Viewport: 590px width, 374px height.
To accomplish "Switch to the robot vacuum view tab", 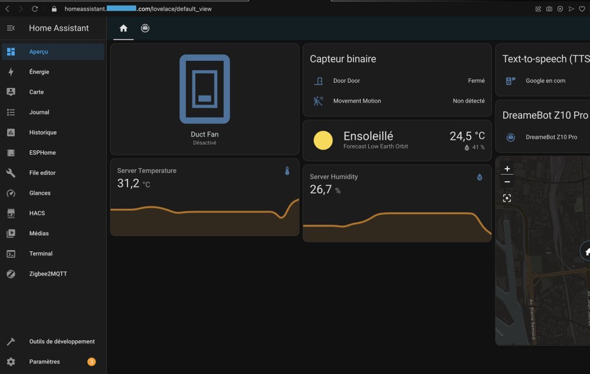I will (x=145, y=28).
